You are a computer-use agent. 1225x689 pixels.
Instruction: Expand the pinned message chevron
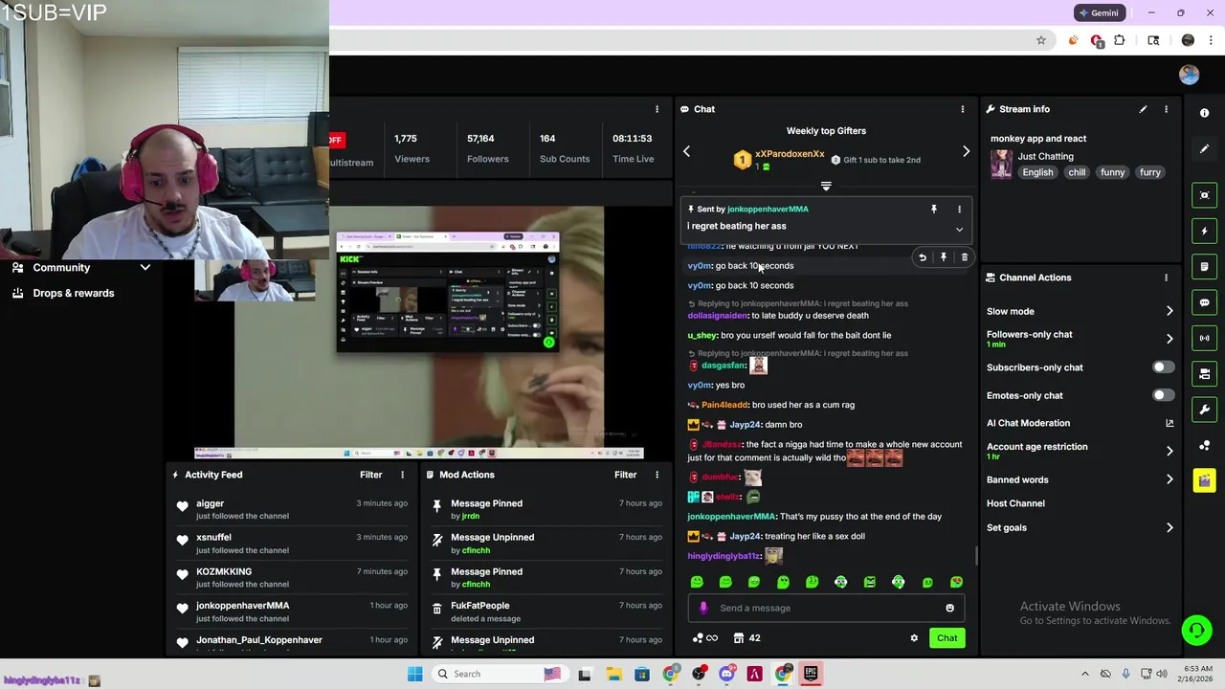coord(959,230)
